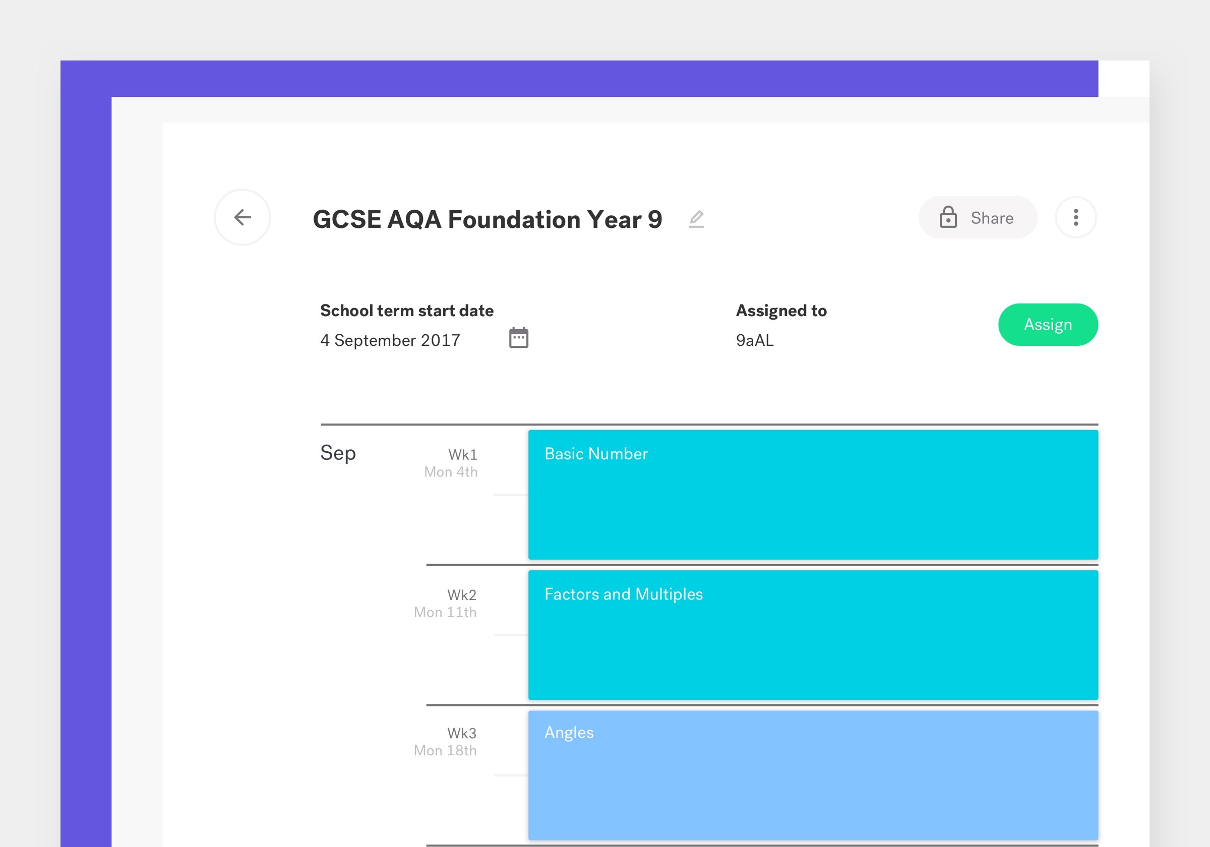The height and width of the screenshot is (847, 1210).
Task: Click the School term start date heading
Action: [407, 311]
